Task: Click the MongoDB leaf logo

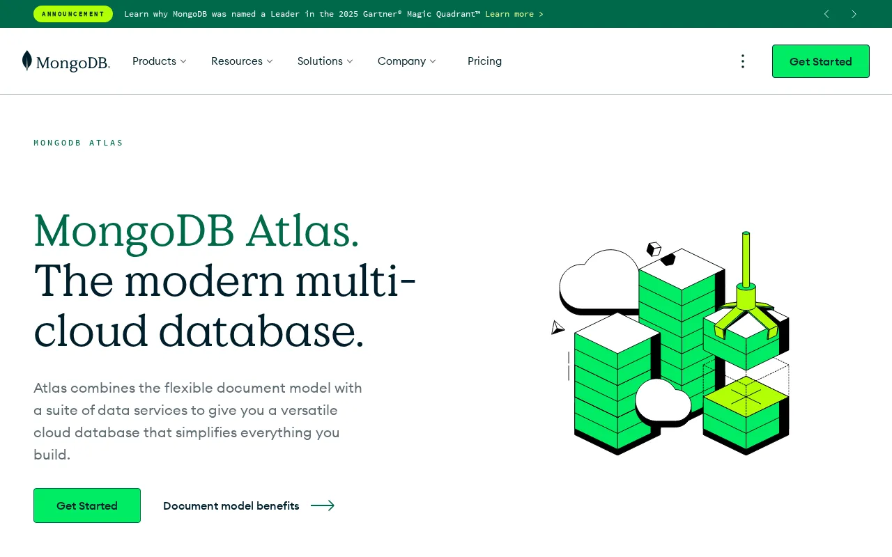Action: coord(66,61)
